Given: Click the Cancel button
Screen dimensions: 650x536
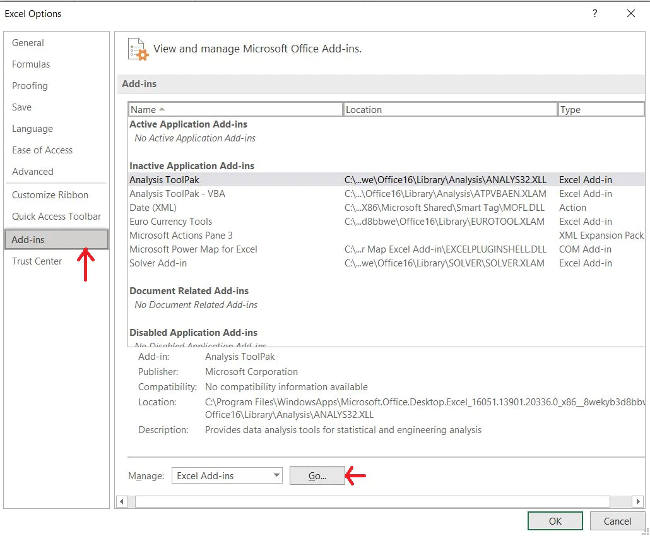Looking at the screenshot, I should pos(617,521).
